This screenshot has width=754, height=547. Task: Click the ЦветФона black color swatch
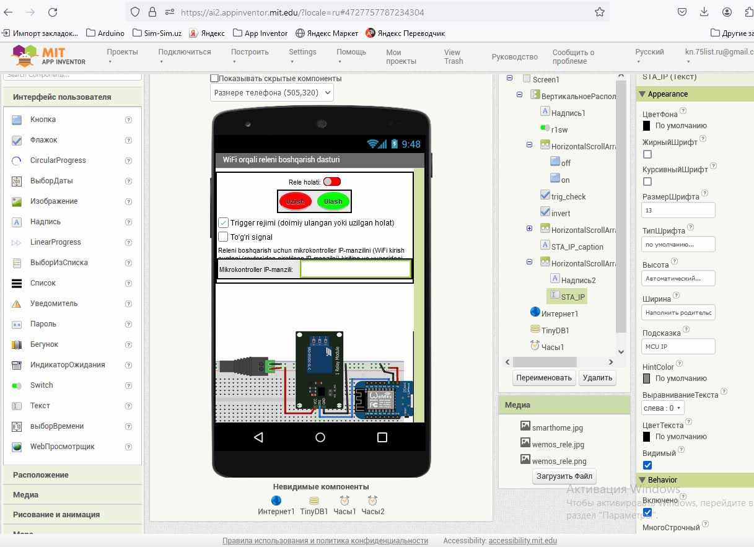click(x=647, y=126)
